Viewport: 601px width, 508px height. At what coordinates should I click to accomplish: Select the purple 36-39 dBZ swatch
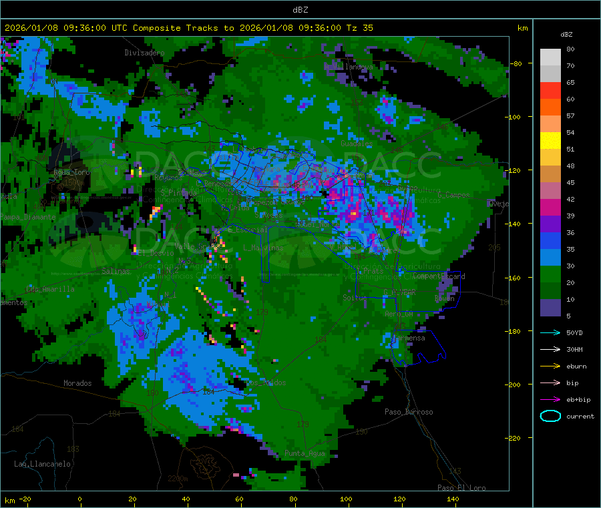pyautogui.click(x=550, y=224)
